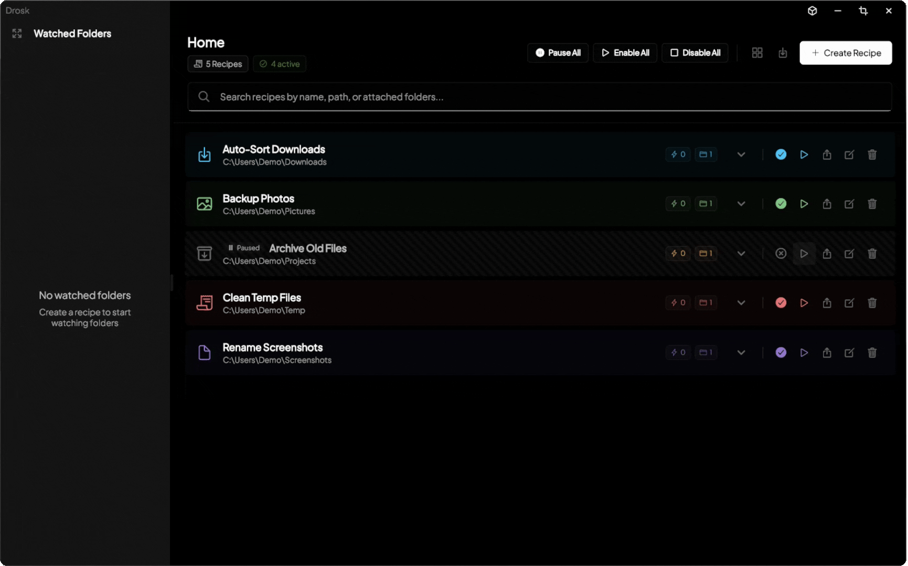Click the Rename Screenshots document icon
The height and width of the screenshot is (566, 908).
coord(205,353)
